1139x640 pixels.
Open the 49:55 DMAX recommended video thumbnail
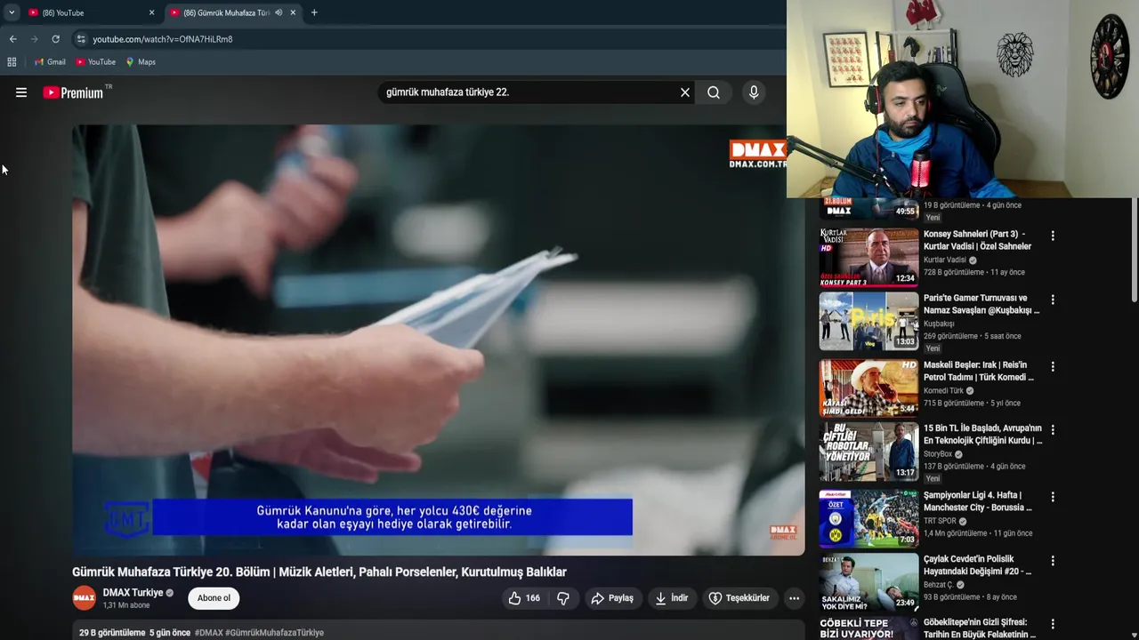[868, 208]
